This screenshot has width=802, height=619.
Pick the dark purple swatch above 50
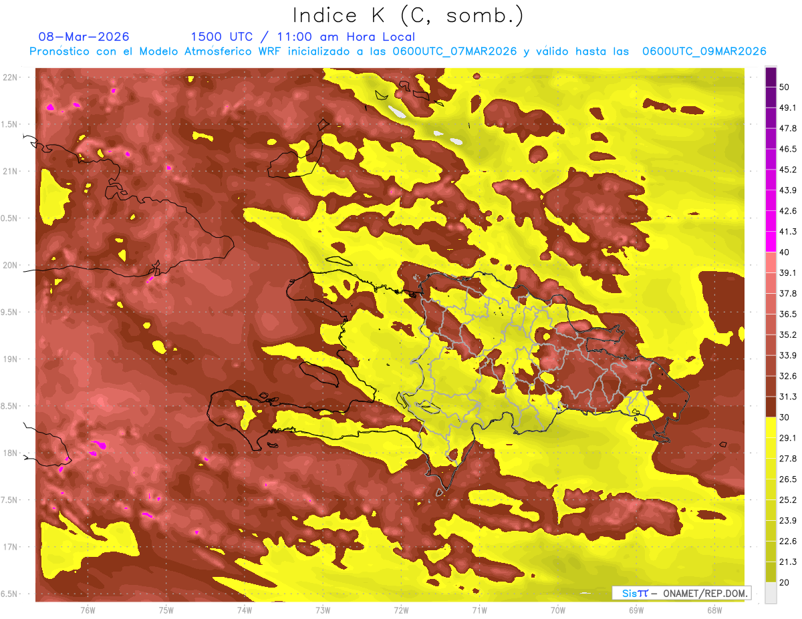click(x=771, y=77)
